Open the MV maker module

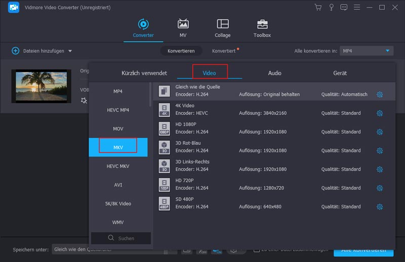183,28
